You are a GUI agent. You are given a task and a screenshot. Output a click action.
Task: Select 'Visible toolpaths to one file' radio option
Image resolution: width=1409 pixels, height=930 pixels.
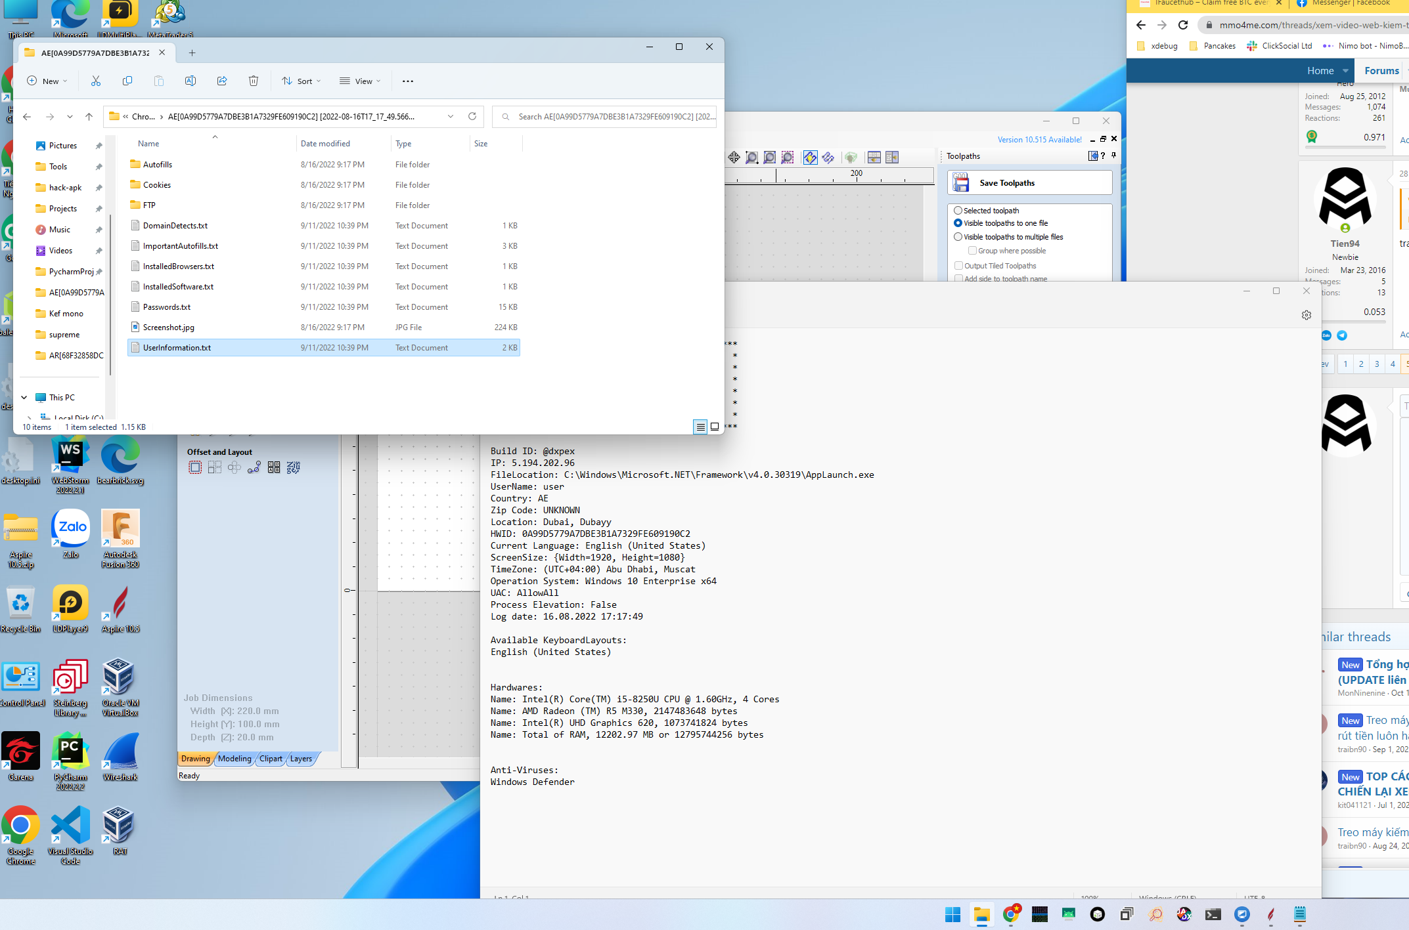pos(958,223)
